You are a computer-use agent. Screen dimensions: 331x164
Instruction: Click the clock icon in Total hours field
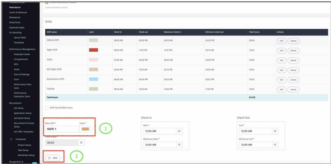pyautogui.click(x=82, y=142)
